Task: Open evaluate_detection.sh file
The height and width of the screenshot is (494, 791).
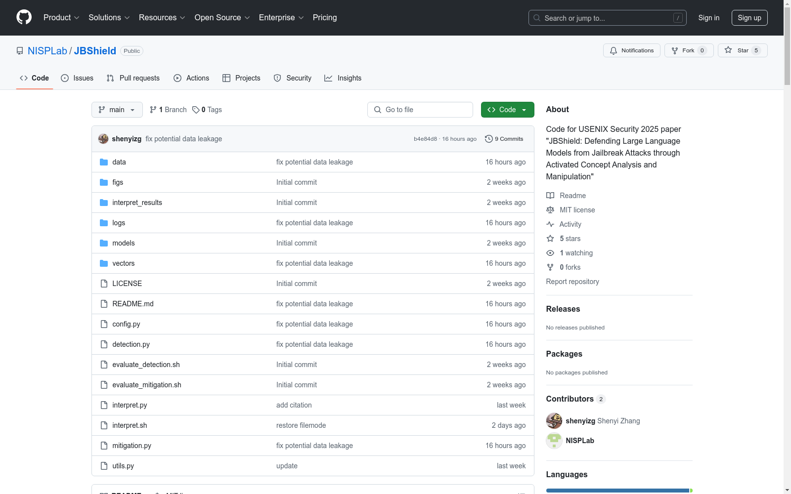Action: (146, 365)
